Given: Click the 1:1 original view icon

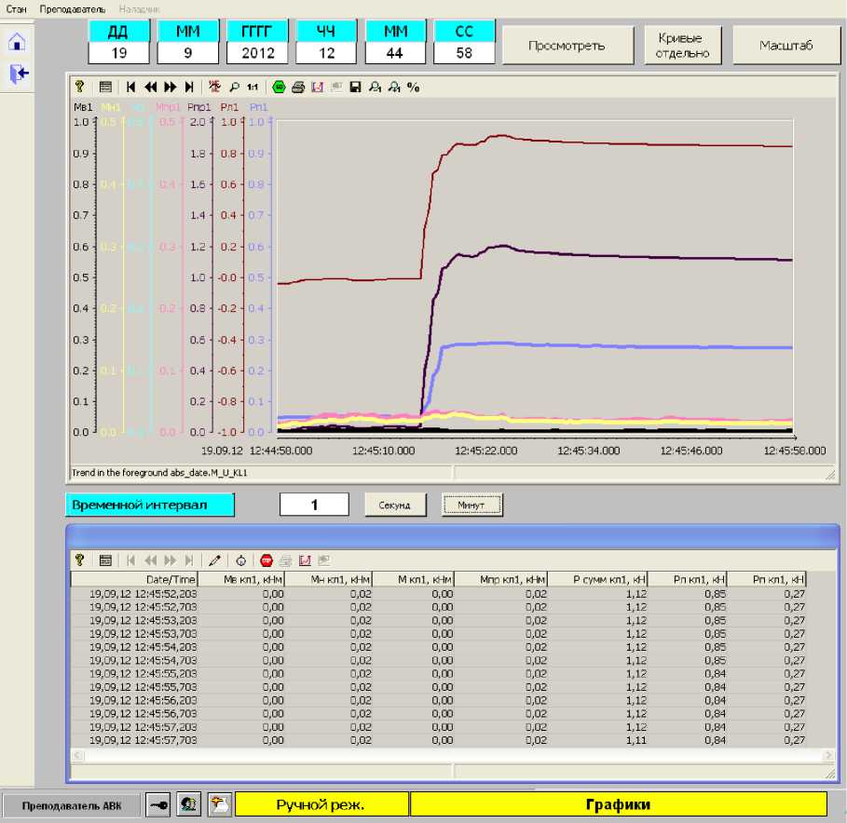Looking at the screenshot, I should [252, 87].
